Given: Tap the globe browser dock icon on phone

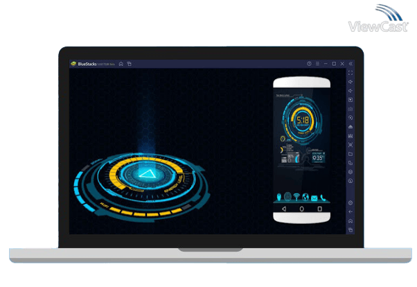Looking at the screenshot, I should [305, 198].
